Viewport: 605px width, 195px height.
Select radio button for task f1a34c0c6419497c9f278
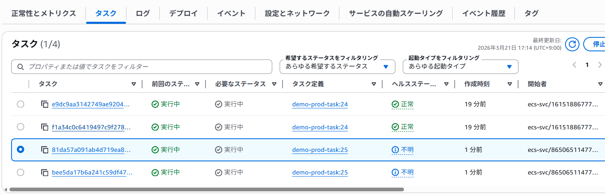click(20, 127)
